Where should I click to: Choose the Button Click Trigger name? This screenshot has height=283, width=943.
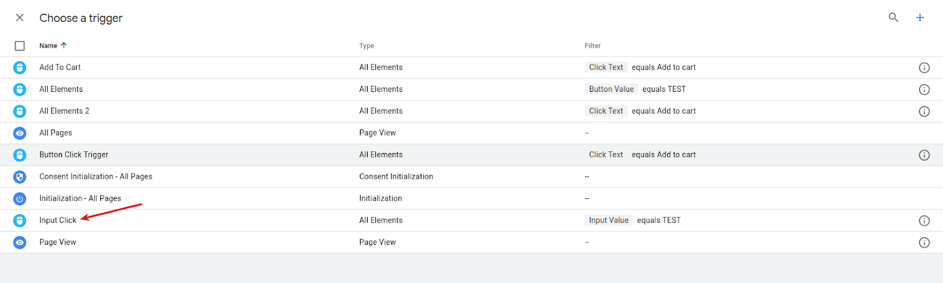point(74,155)
